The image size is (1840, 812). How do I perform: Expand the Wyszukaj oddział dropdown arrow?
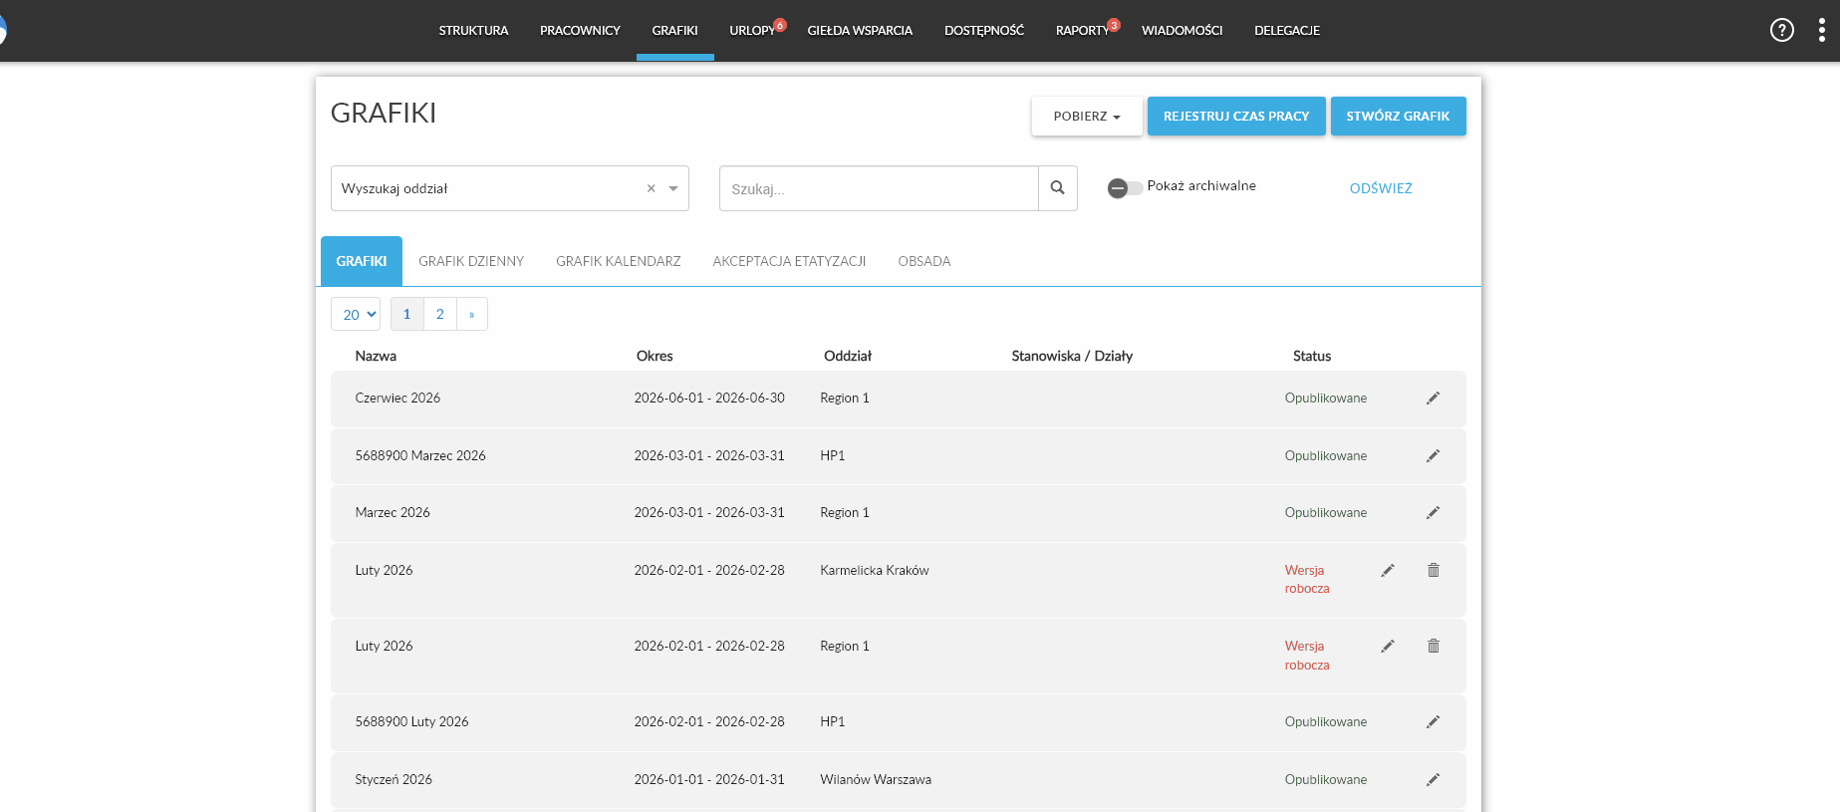pos(673,188)
